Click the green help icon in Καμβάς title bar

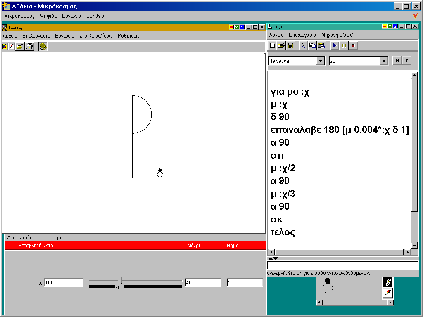point(237,27)
